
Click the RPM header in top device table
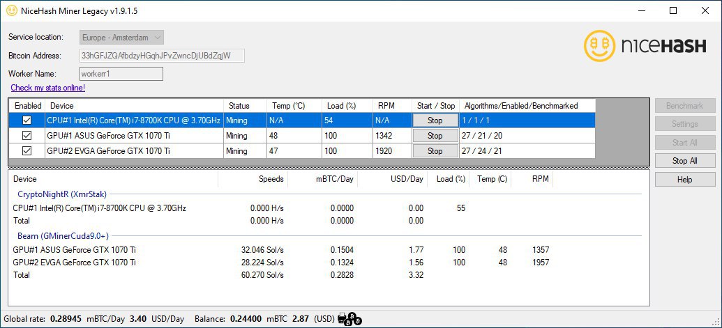coord(392,106)
